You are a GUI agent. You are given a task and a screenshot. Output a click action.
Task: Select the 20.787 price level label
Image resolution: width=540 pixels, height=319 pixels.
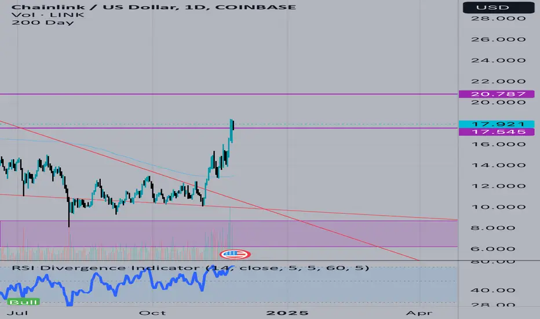(x=497, y=94)
